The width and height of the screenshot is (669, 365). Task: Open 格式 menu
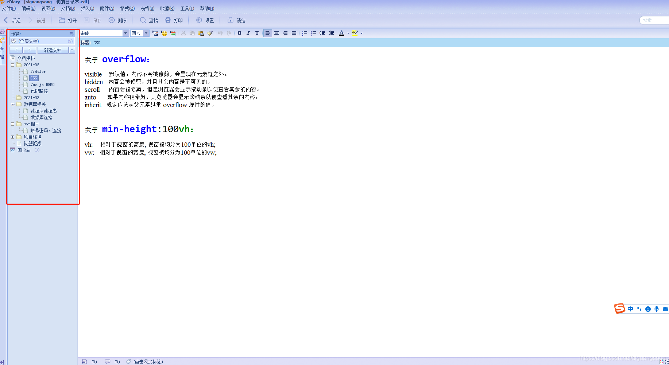(x=127, y=8)
